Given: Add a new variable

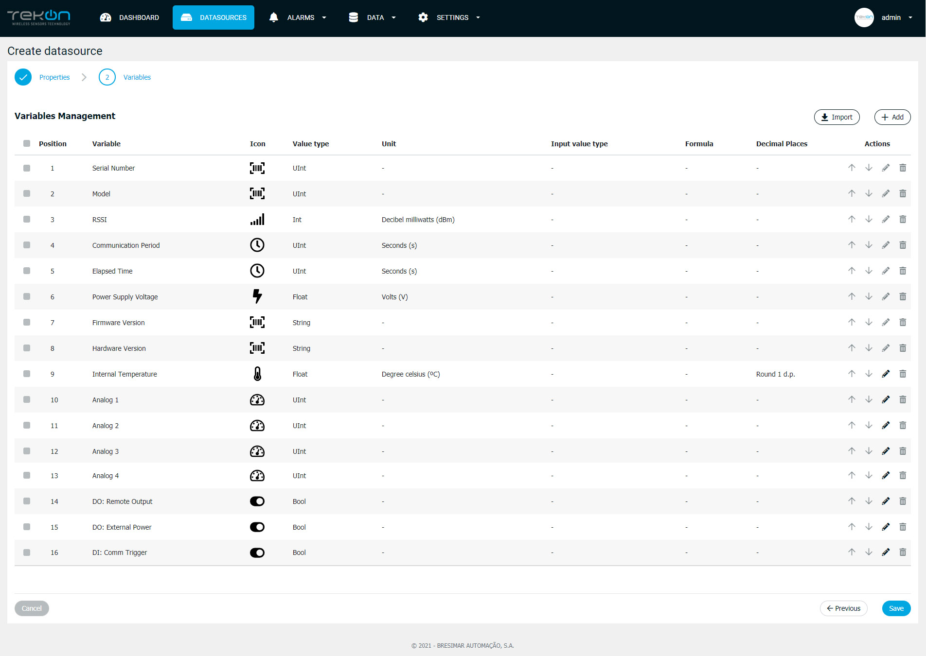Looking at the screenshot, I should click(892, 117).
